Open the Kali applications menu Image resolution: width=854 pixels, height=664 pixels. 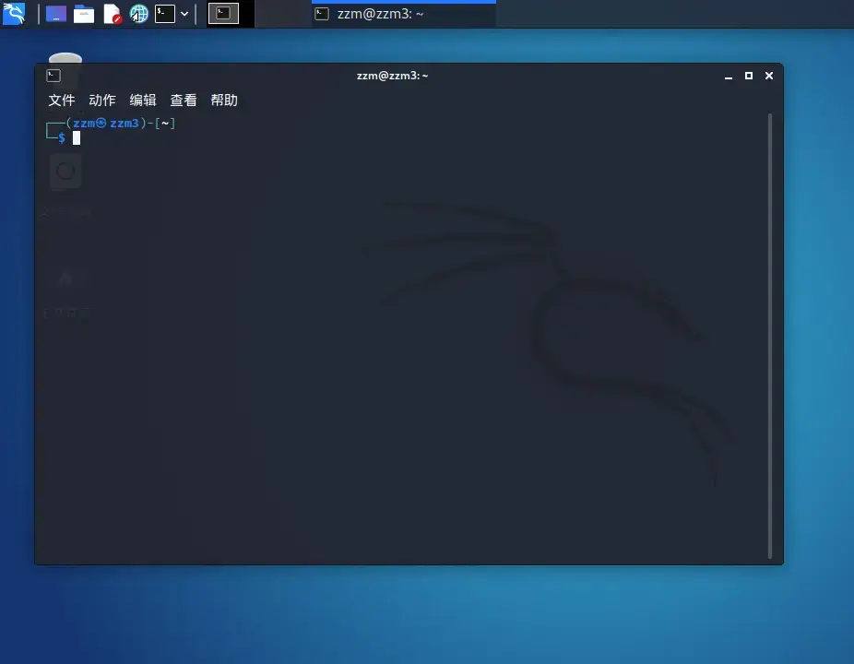pos(14,13)
